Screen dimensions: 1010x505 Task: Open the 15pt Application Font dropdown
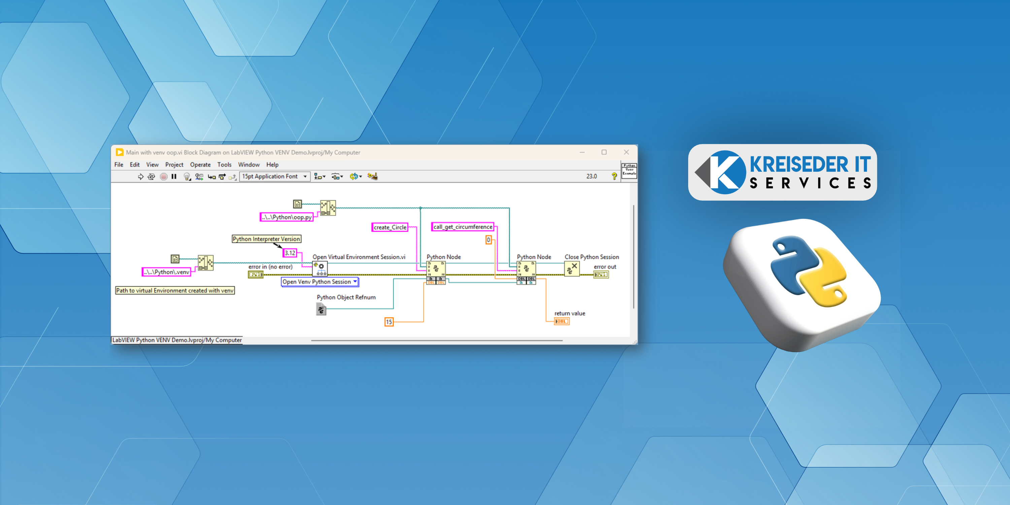[275, 176]
